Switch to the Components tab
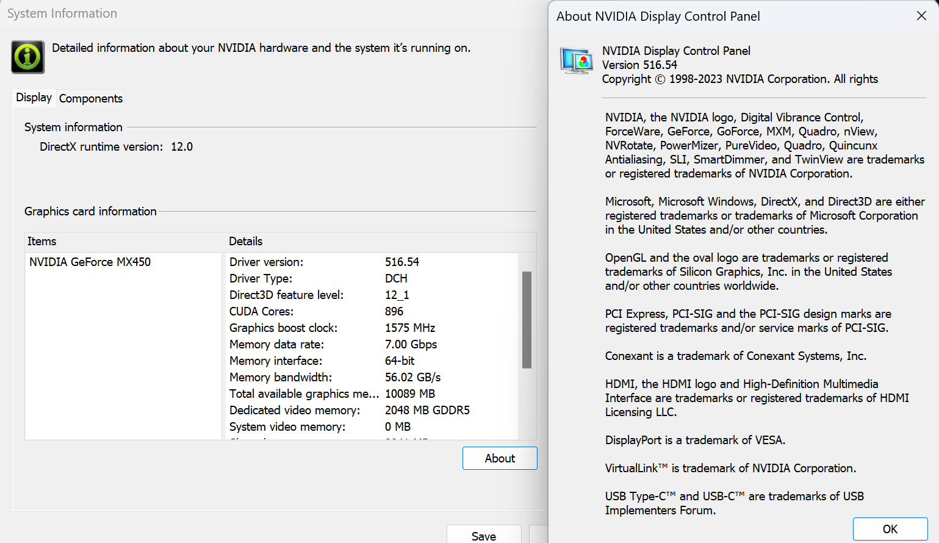Viewport: 939px width, 543px height. pos(90,98)
